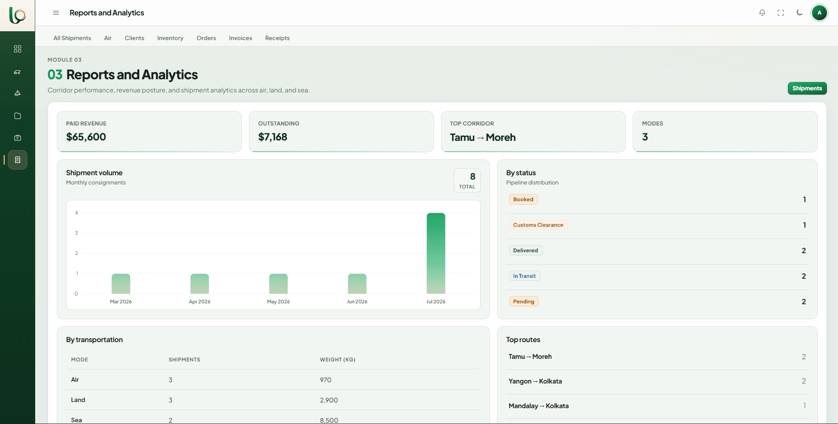Click the 2,900 weight value
838x424 pixels.
point(329,400)
